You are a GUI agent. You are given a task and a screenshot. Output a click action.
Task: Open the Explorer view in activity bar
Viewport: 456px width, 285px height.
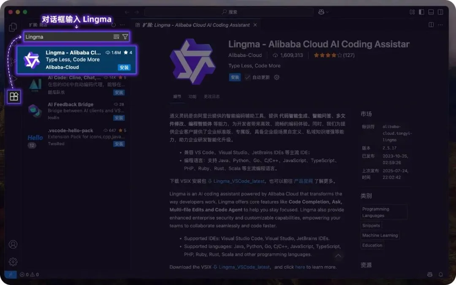pyautogui.click(x=13, y=27)
